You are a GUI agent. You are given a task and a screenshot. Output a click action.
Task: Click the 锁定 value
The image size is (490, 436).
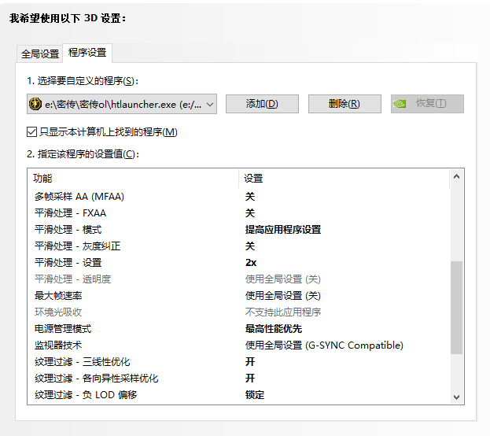(255, 395)
